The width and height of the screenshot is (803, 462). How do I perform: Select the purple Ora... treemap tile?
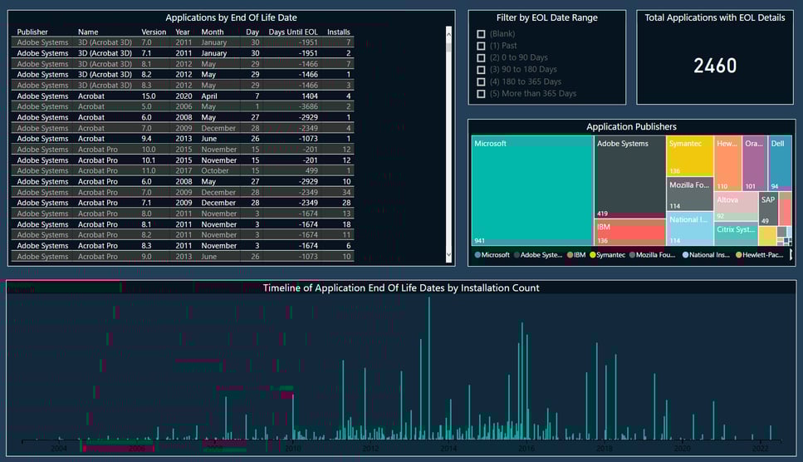point(754,163)
